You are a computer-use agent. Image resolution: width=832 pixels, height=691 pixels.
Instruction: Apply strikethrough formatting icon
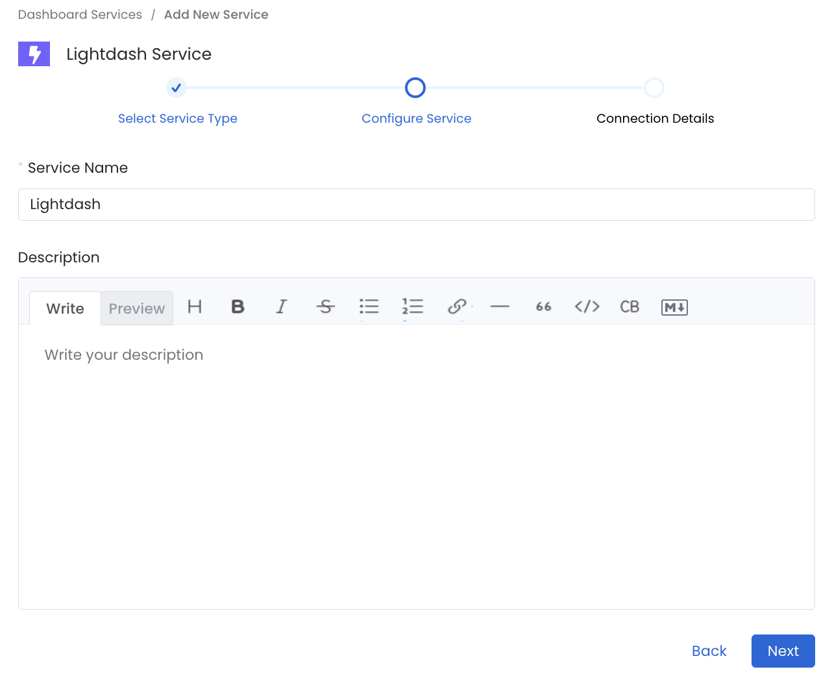pos(325,307)
